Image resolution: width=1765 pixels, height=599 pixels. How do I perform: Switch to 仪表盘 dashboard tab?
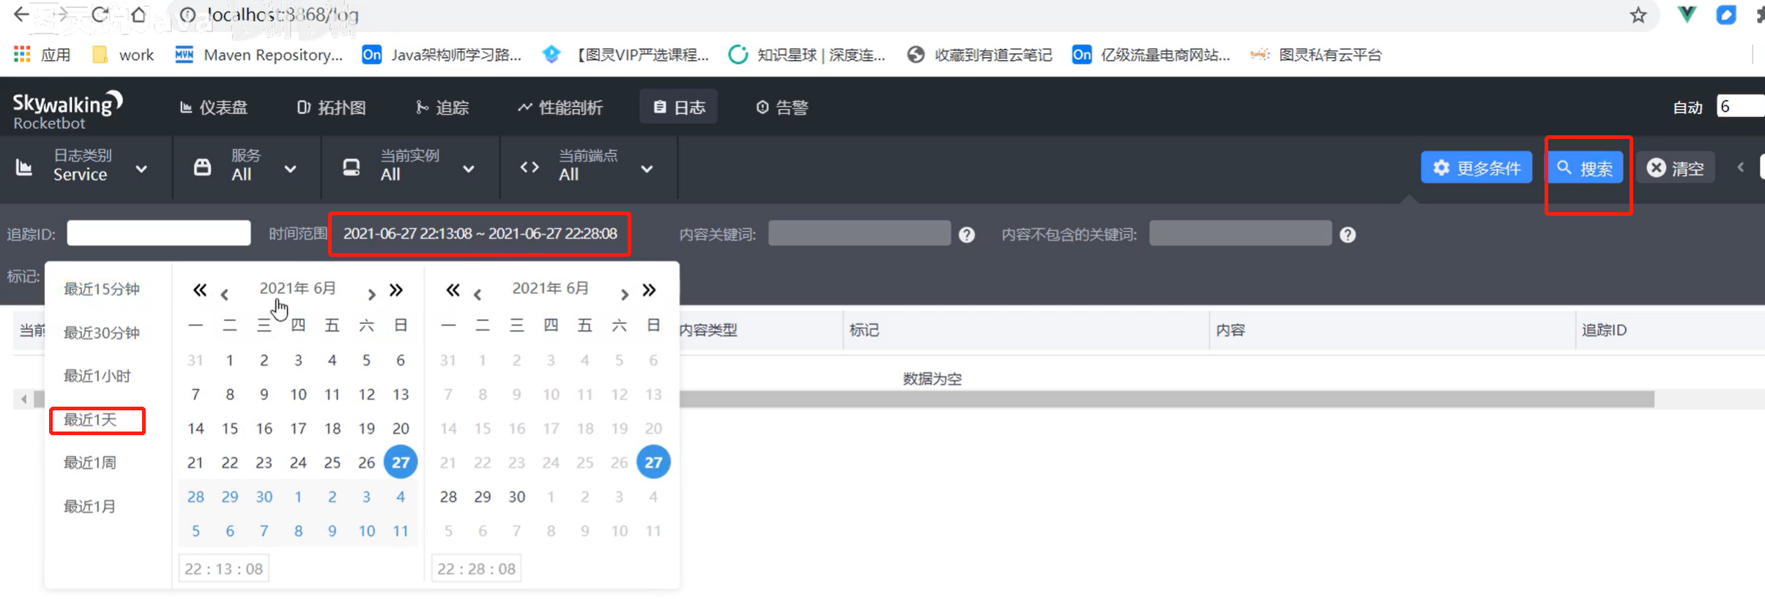click(x=213, y=108)
